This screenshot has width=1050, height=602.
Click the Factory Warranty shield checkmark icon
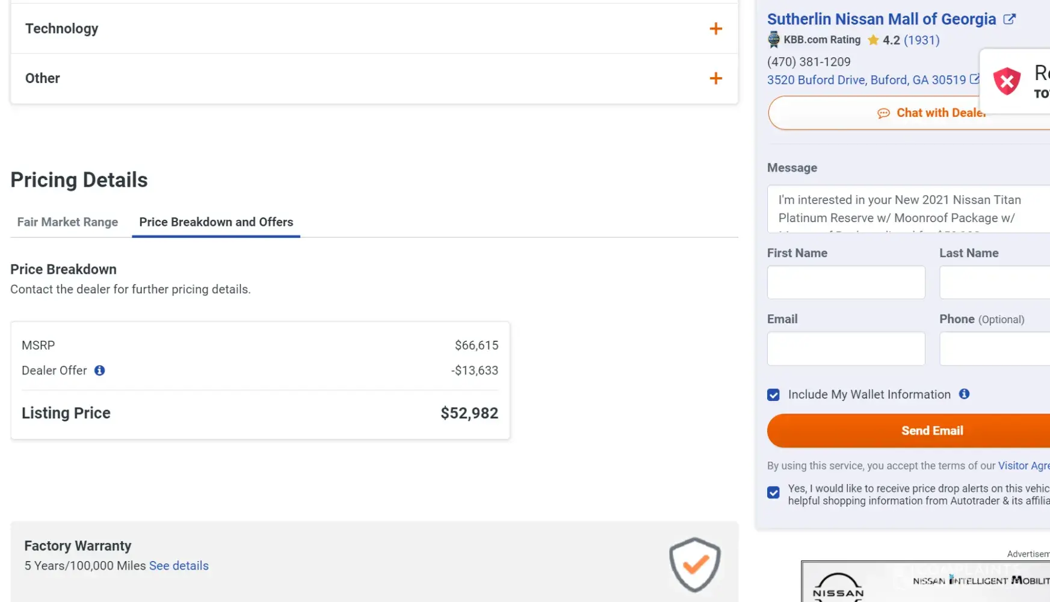tap(695, 565)
